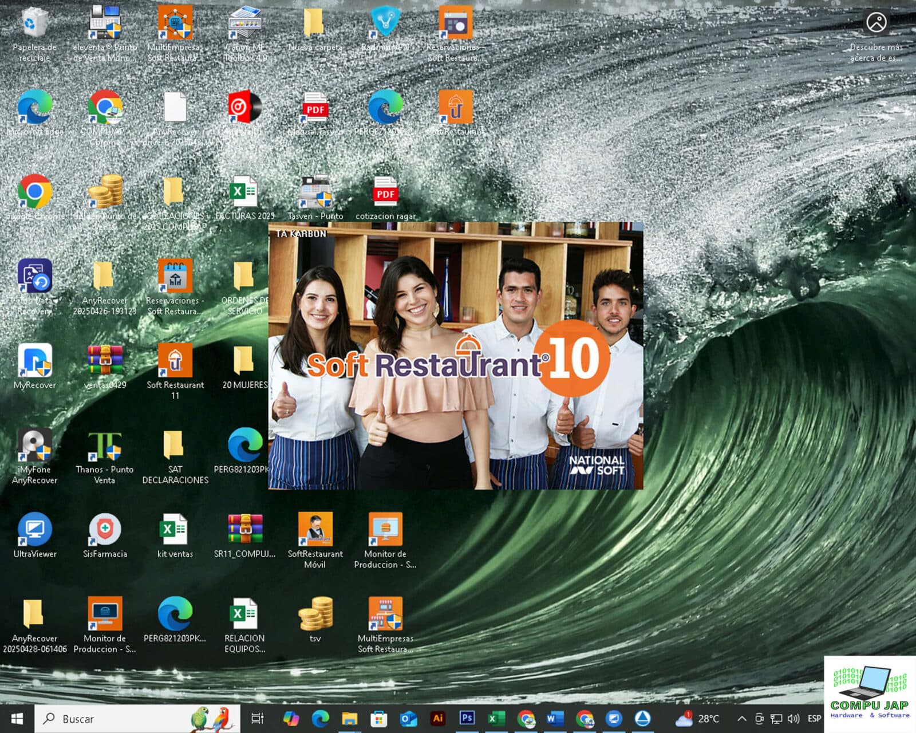Open Microsoft Edge from the taskbar
The height and width of the screenshot is (733, 916).
click(x=321, y=719)
